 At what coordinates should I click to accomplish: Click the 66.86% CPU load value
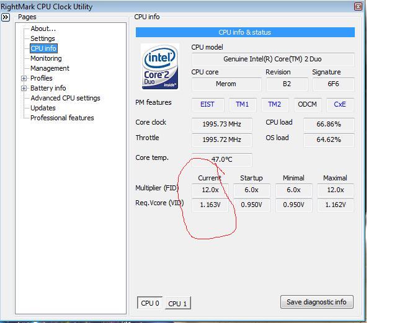329,124
